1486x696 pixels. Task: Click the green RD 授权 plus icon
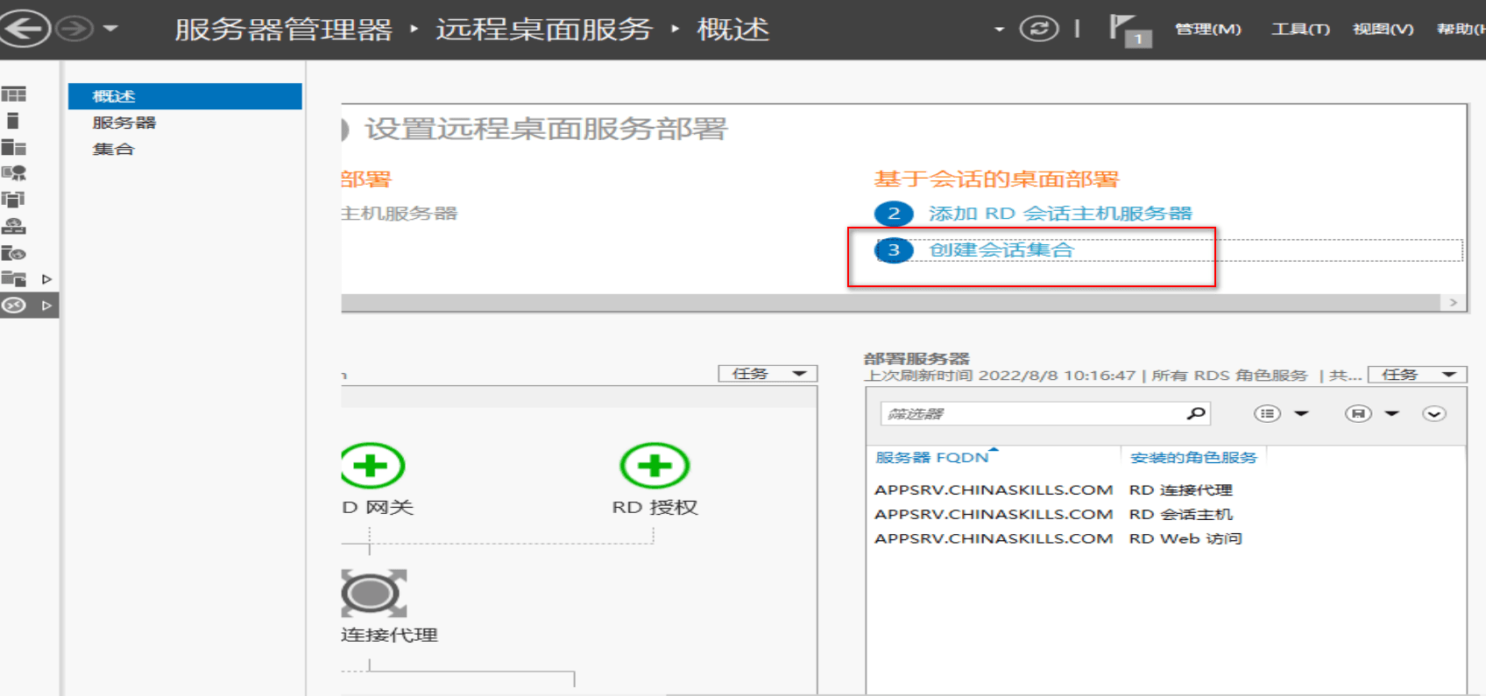pyautogui.click(x=655, y=466)
